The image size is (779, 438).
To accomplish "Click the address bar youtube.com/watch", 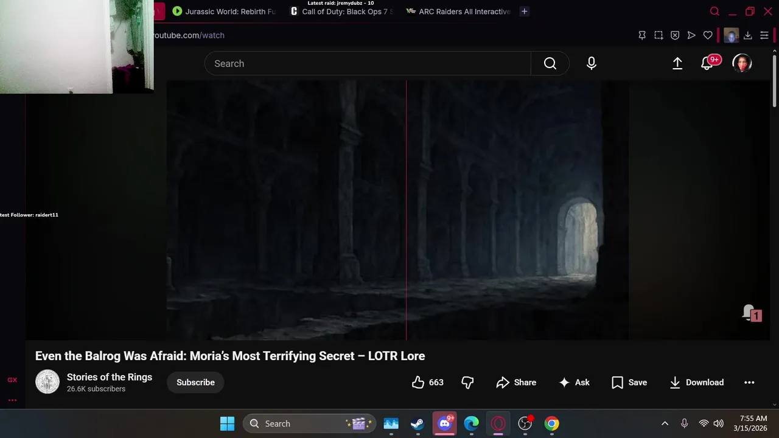I will click(x=189, y=35).
